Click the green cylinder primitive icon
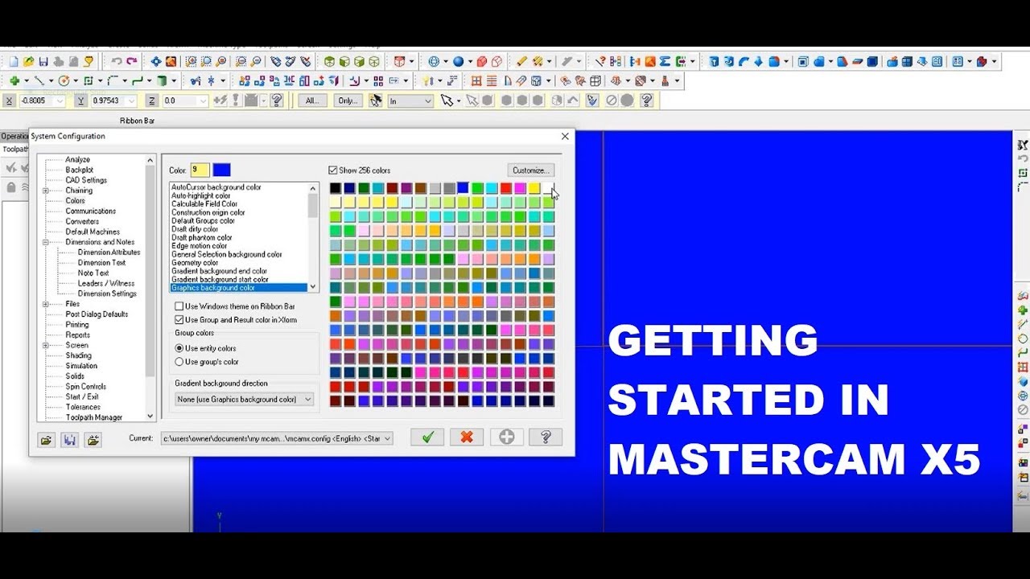Image resolution: width=1030 pixels, height=579 pixels. (x=162, y=80)
